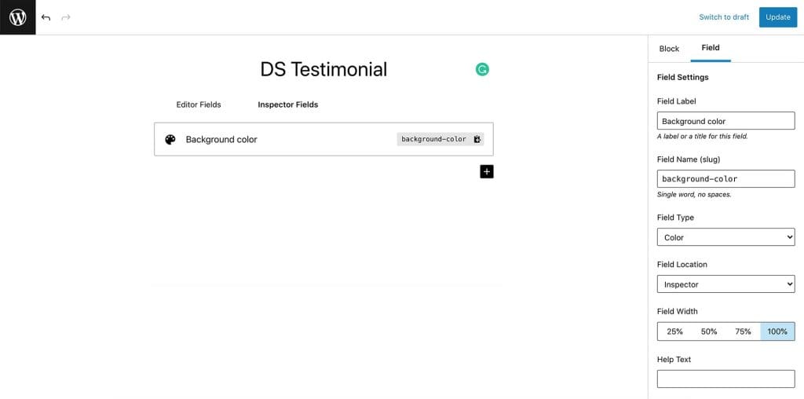Switch to the Block tab

click(x=669, y=49)
